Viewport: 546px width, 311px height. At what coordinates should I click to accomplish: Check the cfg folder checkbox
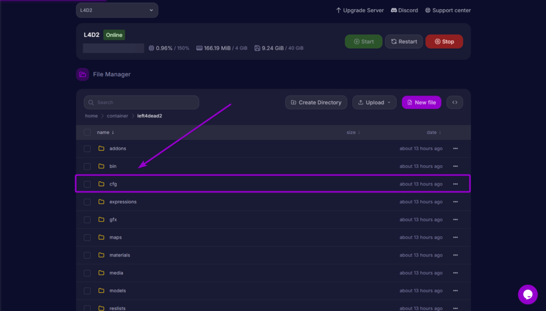tap(87, 184)
